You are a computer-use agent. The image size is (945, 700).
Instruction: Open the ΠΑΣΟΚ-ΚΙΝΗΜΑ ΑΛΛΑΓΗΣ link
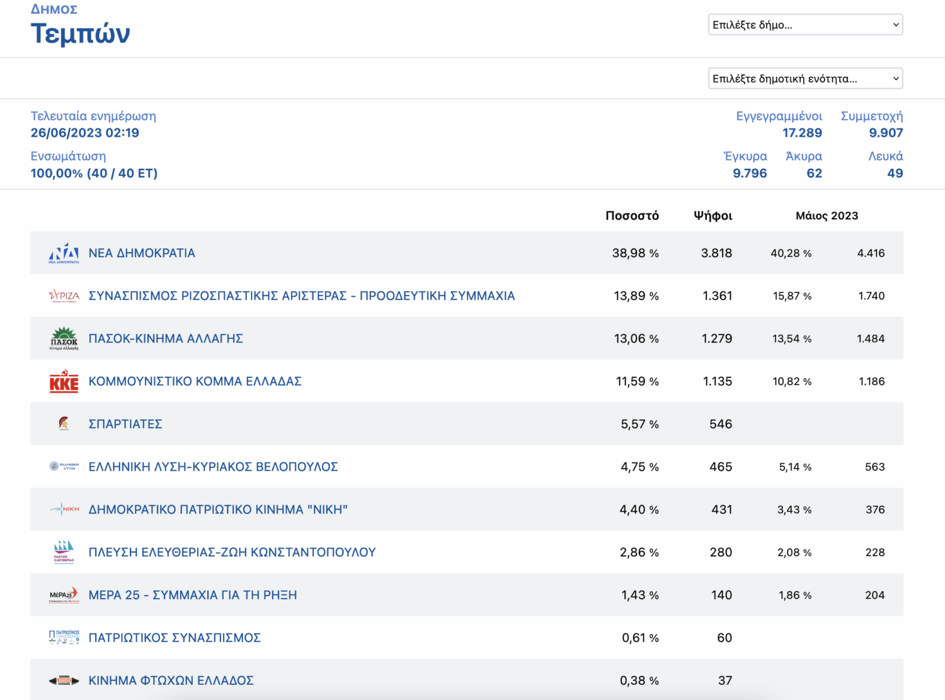pyautogui.click(x=166, y=339)
